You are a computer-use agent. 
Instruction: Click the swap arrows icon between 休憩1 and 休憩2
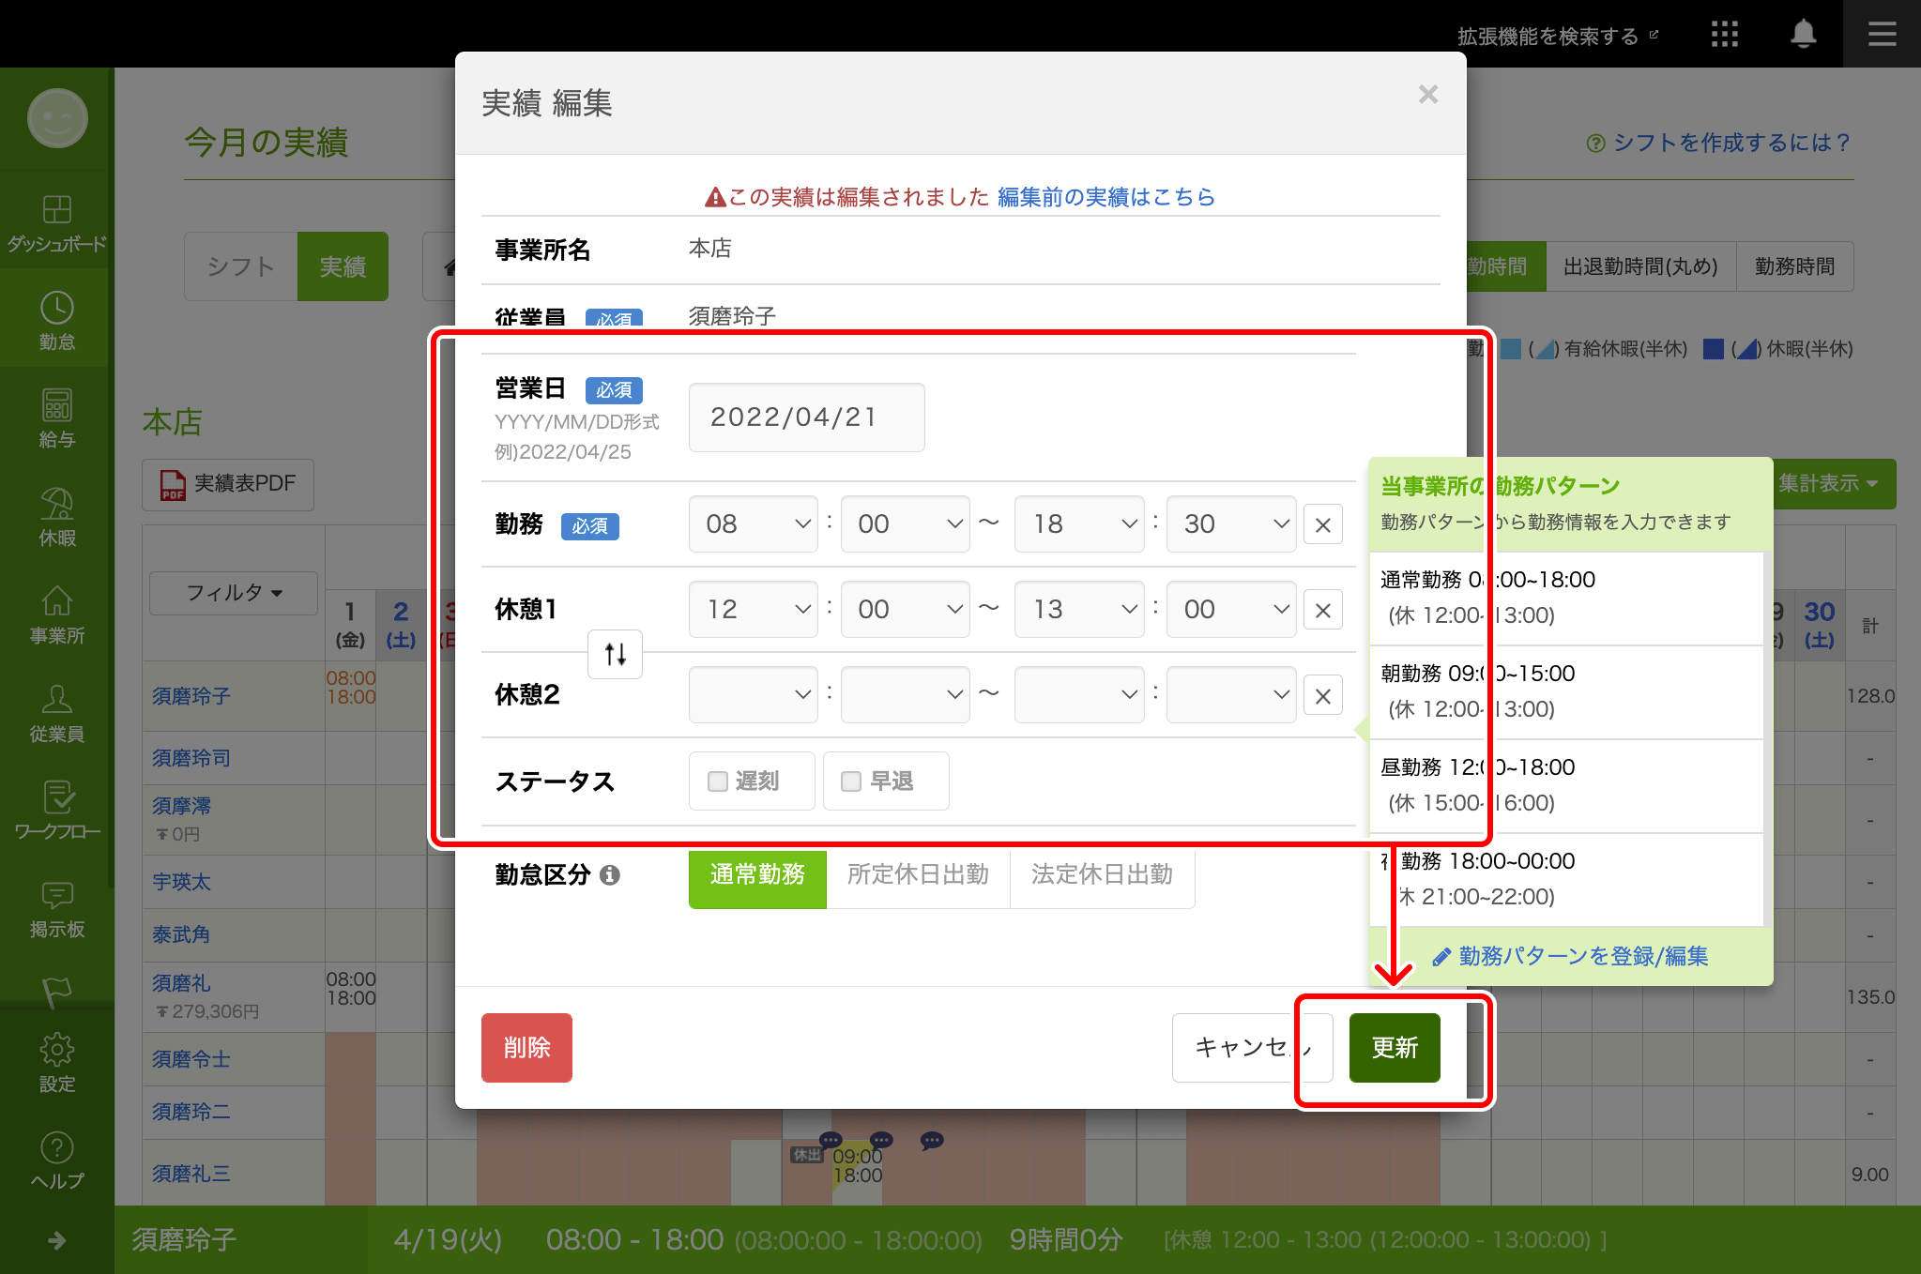coord(615,654)
